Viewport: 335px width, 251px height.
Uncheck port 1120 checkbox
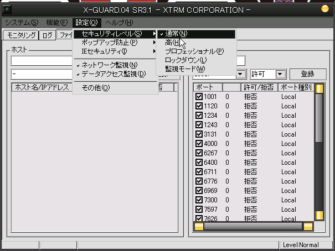coord(199,106)
